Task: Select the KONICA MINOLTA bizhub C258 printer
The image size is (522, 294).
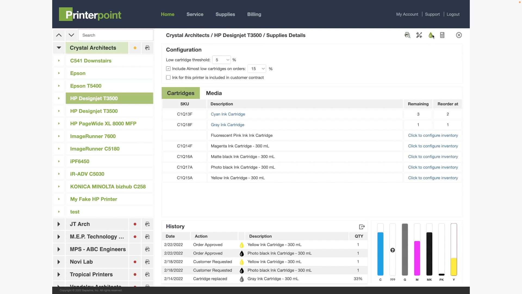Action: point(109,187)
